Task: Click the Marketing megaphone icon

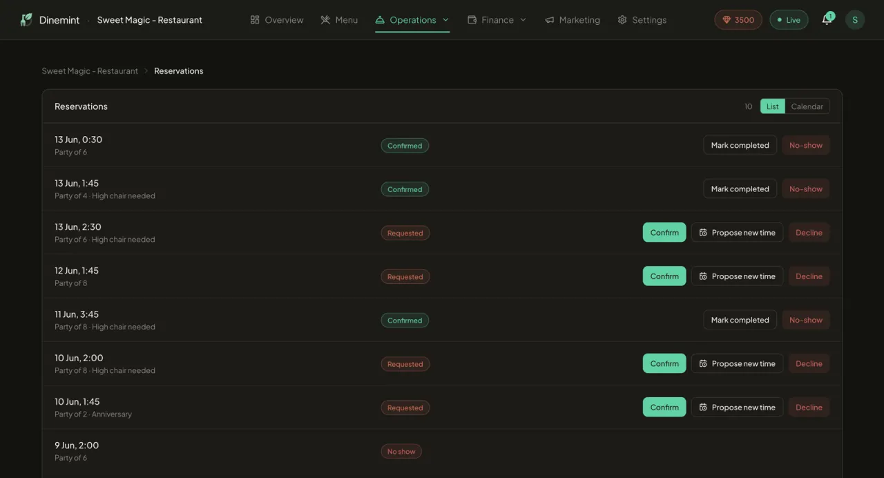Action: (x=550, y=20)
